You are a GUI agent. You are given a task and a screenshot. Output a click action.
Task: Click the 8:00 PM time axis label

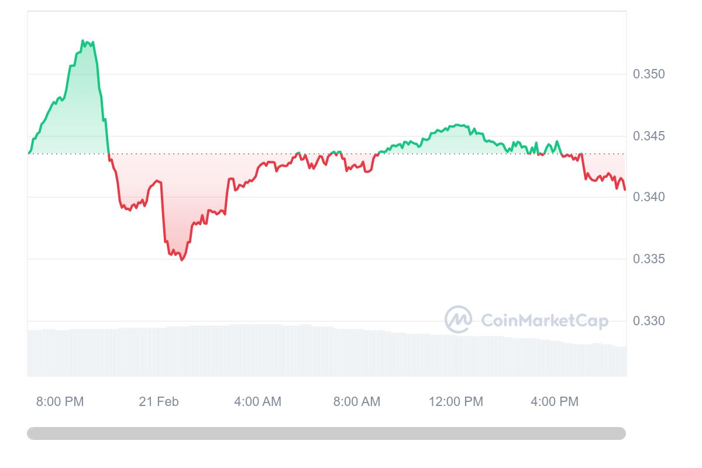[x=60, y=402]
